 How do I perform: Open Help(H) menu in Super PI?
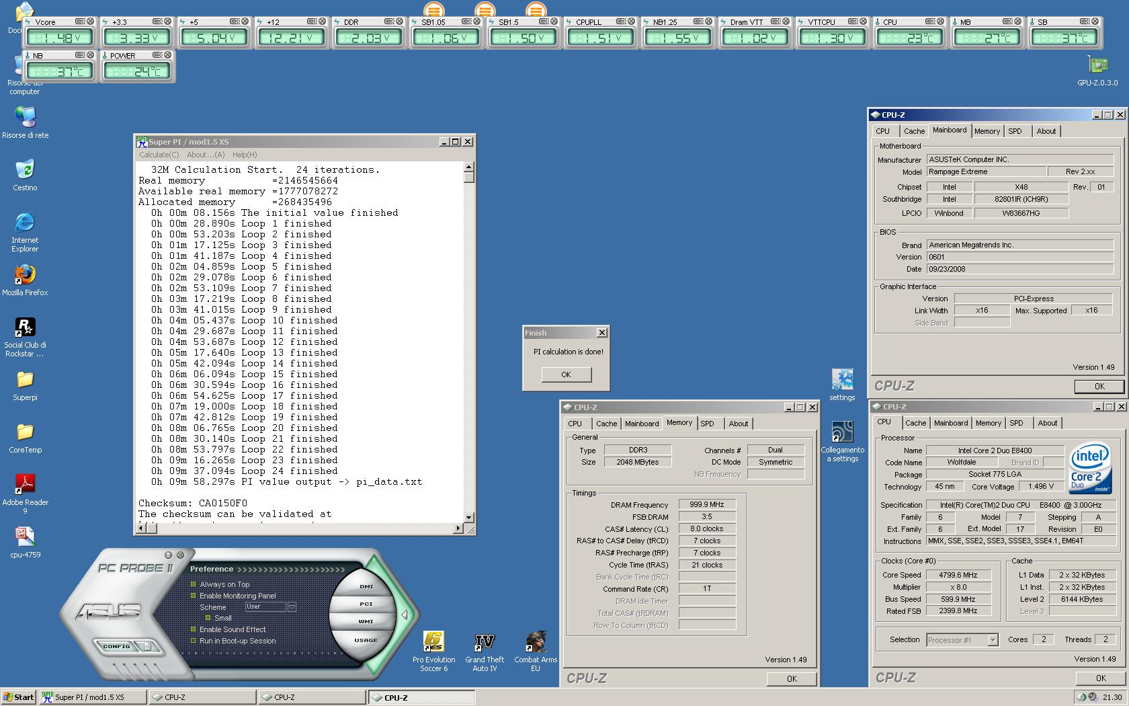(245, 155)
